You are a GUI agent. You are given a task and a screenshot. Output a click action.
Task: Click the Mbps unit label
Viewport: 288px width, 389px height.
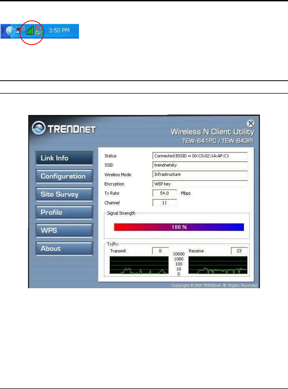(186, 193)
